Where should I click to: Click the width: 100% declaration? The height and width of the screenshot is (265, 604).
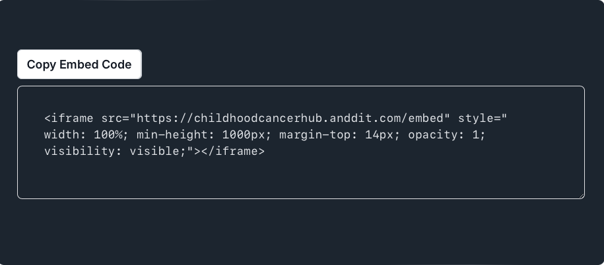[83, 134]
